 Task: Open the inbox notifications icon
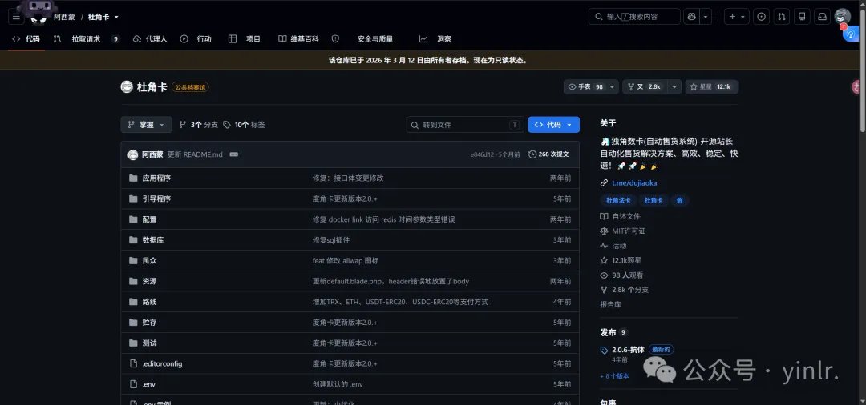[823, 17]
